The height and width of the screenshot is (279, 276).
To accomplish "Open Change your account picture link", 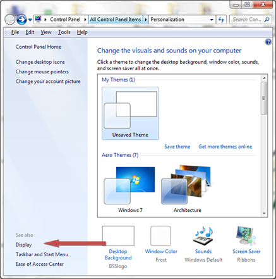I will pyautogui.click(x=48, y=82).
